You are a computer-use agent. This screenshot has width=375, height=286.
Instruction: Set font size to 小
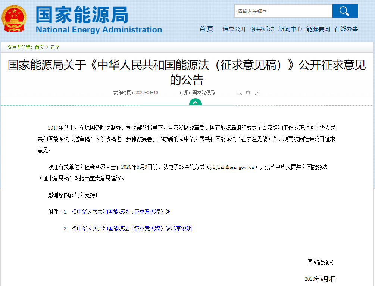pyautogui.click(x=256, y=93)
